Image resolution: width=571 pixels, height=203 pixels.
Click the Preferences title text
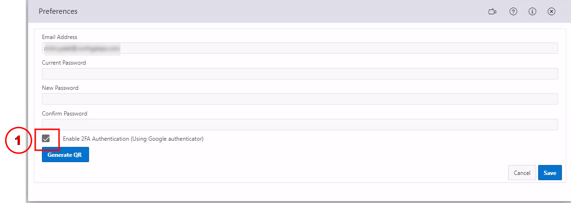pos(58,11)
